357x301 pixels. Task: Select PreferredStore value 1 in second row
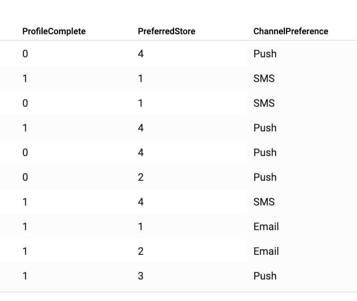point(141,78)
